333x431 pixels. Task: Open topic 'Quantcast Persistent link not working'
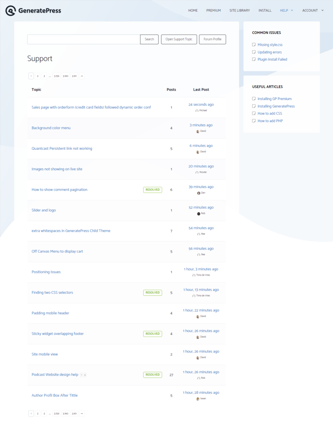(x=62, y=149)
